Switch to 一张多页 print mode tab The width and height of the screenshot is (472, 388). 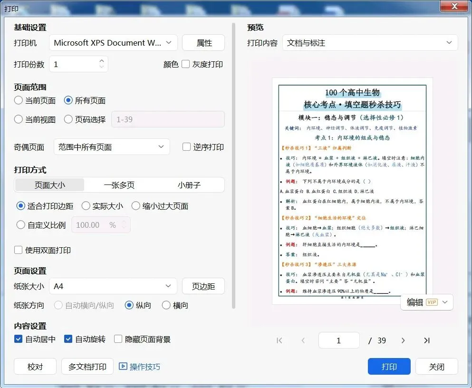(x=119, y=185)
